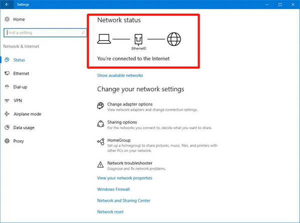
Task: Select Status in the sidebar
Action: [19, 60]
